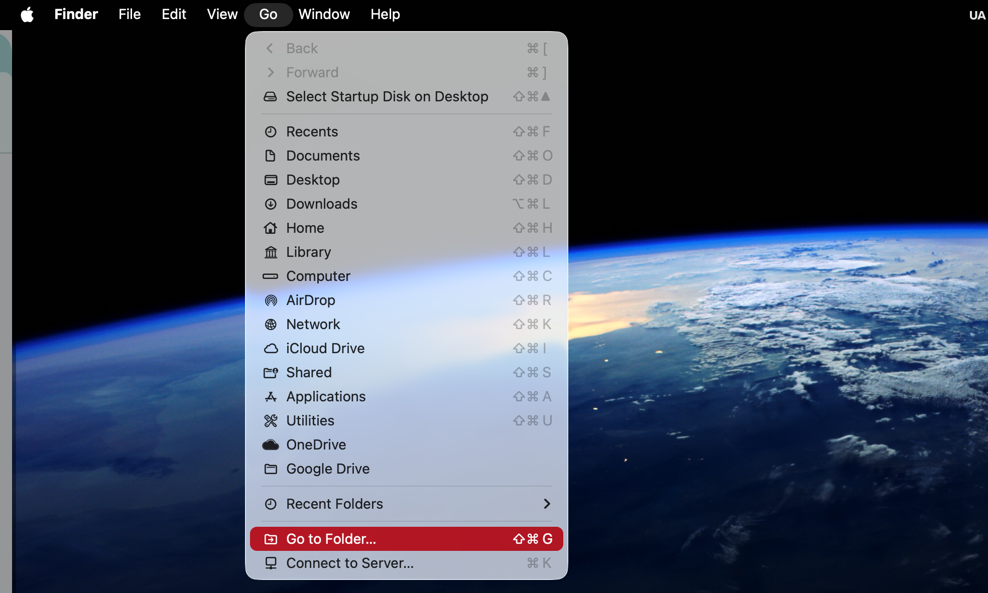Click the ⇧⌘U shortcut beside Utilities
Screen dimensions: 988x593
(x=532, y=420)
